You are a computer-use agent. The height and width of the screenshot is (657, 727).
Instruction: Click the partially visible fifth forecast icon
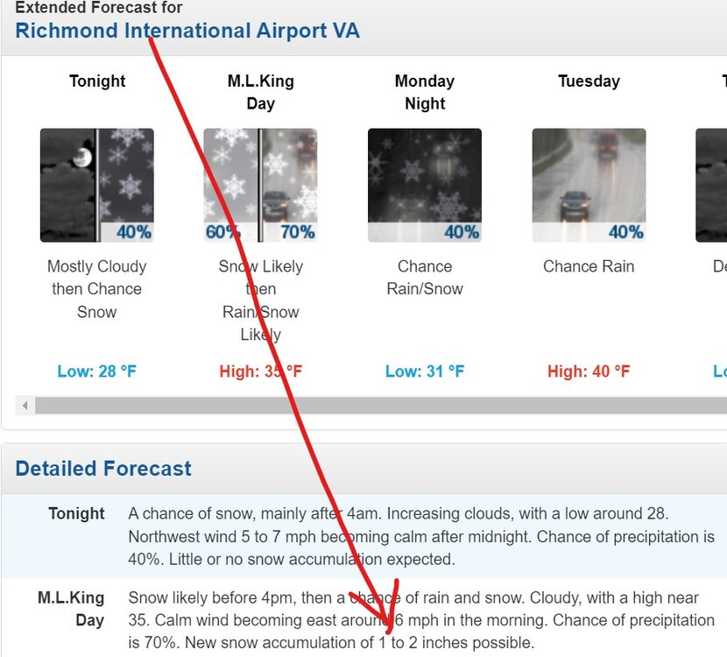point(711,185)
